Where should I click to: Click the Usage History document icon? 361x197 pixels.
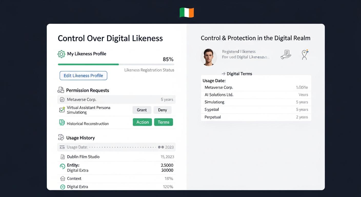pyautogui.click(x=61, y=137)
